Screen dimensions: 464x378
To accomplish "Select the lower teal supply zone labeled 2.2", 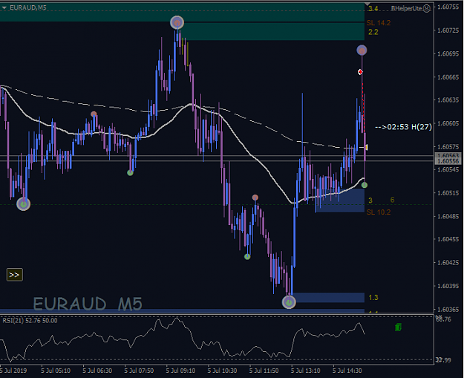I will tap(273, 31).
